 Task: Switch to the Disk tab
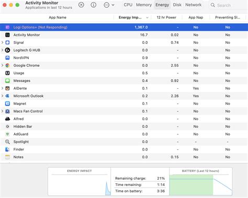pyautogui.click(x=177, y=5)
